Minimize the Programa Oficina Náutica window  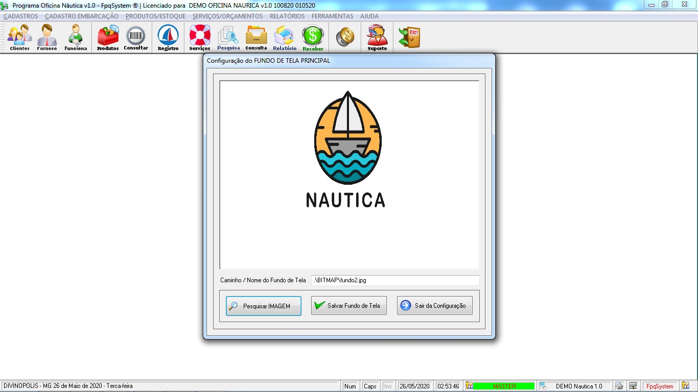point(652,5)
